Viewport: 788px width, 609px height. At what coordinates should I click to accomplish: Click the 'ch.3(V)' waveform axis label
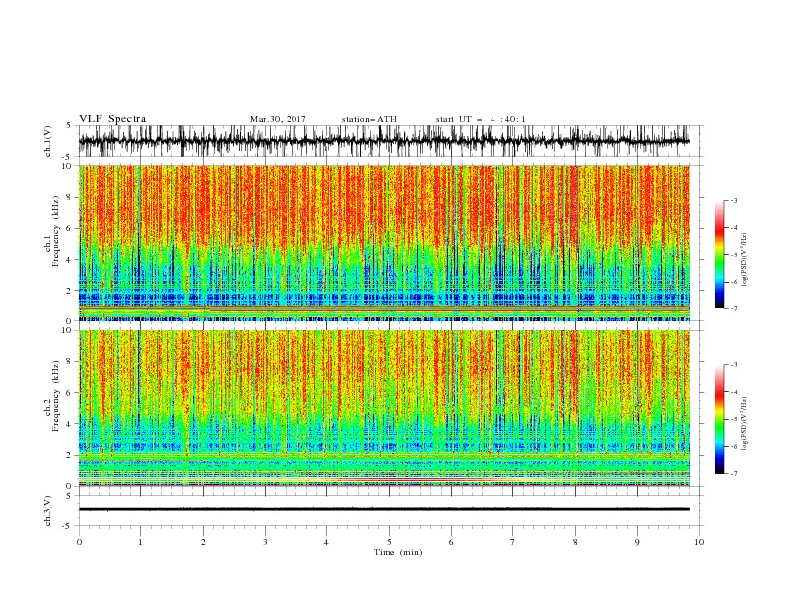tap(48, 510)
